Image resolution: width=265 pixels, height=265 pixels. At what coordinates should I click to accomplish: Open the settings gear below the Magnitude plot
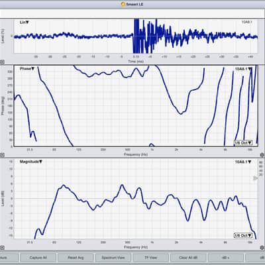(262, 247)
